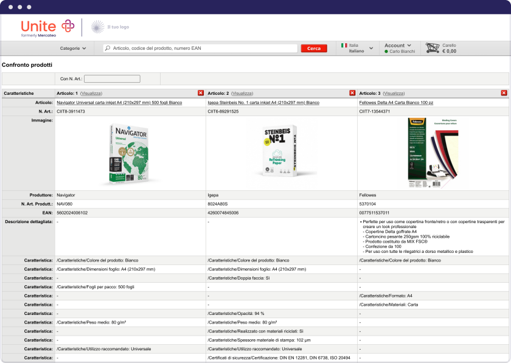Open Visualizza link for Articolo 1

[x=91, y=93]
